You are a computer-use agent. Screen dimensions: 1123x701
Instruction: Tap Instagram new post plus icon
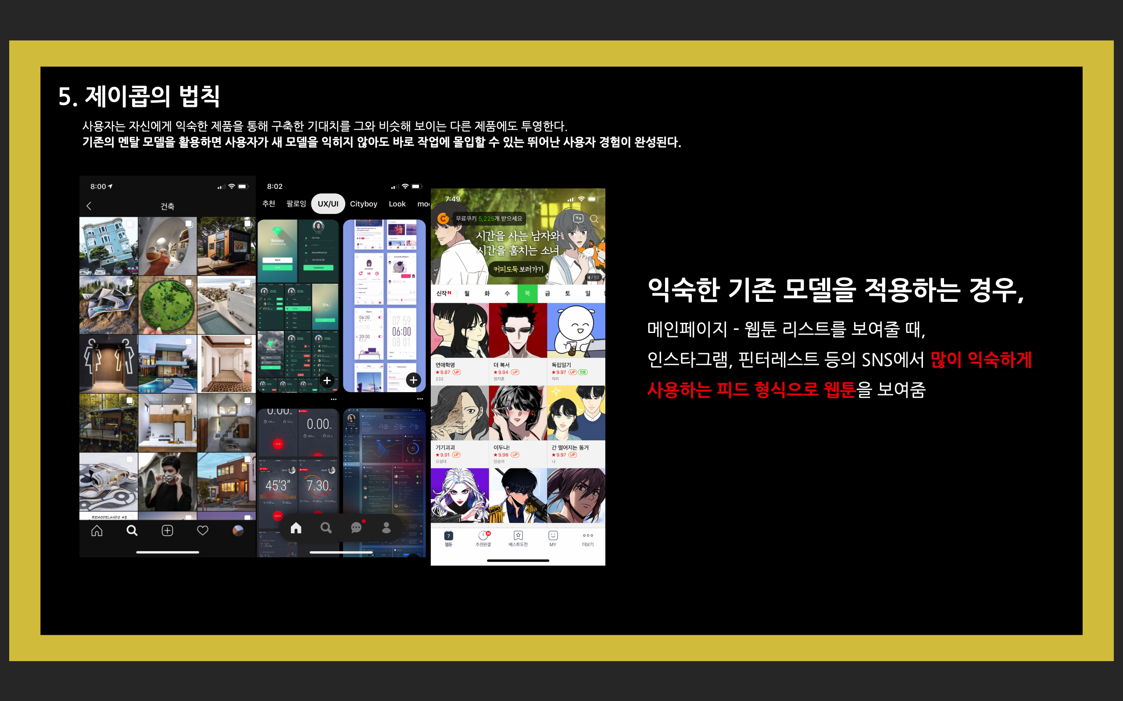pyautogui.click(x=167, y=531)
